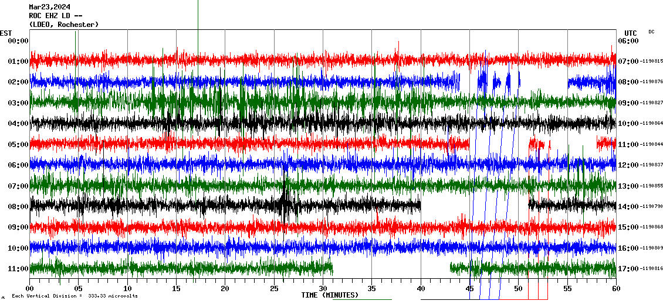Select the DC offset header label
The width and height of the screenshot is (663, 304).
651,32
